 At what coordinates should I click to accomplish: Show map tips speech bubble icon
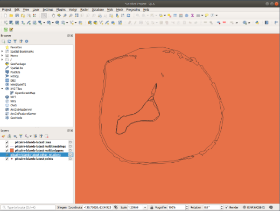[x=207, y=16]
